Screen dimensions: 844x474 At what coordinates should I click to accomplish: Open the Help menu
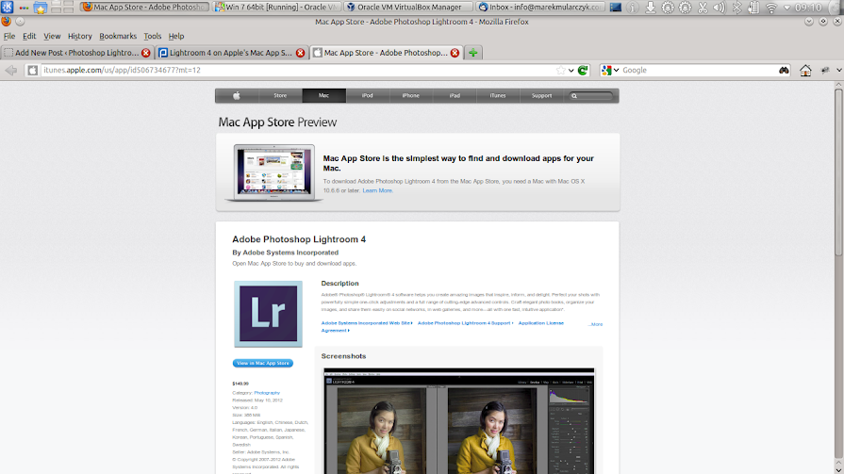176,36
